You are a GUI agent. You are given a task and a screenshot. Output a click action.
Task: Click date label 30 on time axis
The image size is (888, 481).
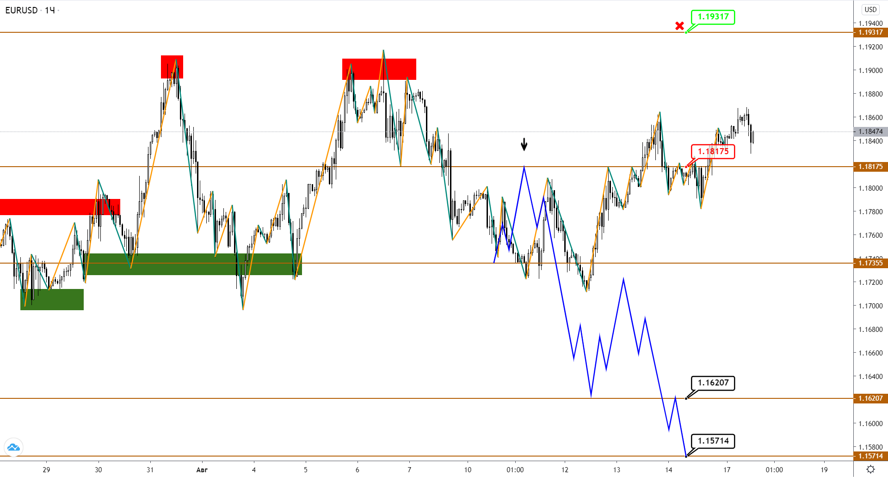coord(98,470)
